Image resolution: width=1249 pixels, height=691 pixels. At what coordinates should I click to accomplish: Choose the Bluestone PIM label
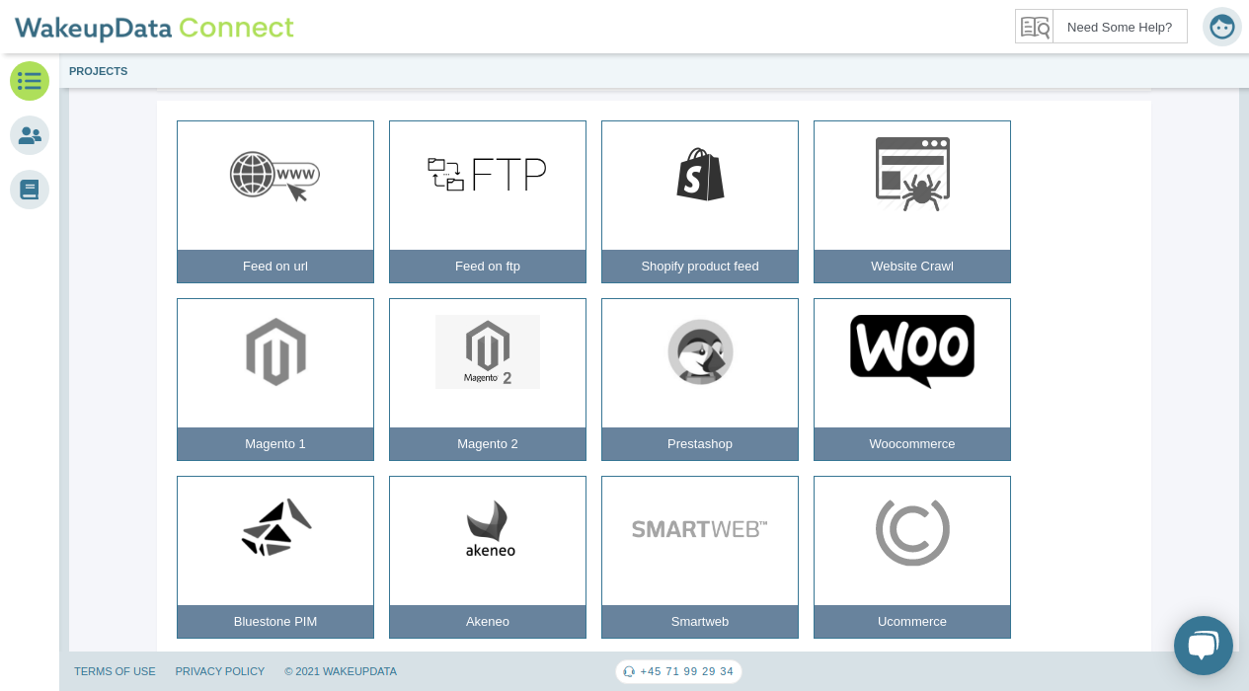pos(275,622)
